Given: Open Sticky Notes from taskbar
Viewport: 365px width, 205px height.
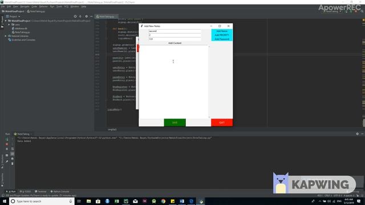Looking at the screenshot, I should click(x=172, y=201).
